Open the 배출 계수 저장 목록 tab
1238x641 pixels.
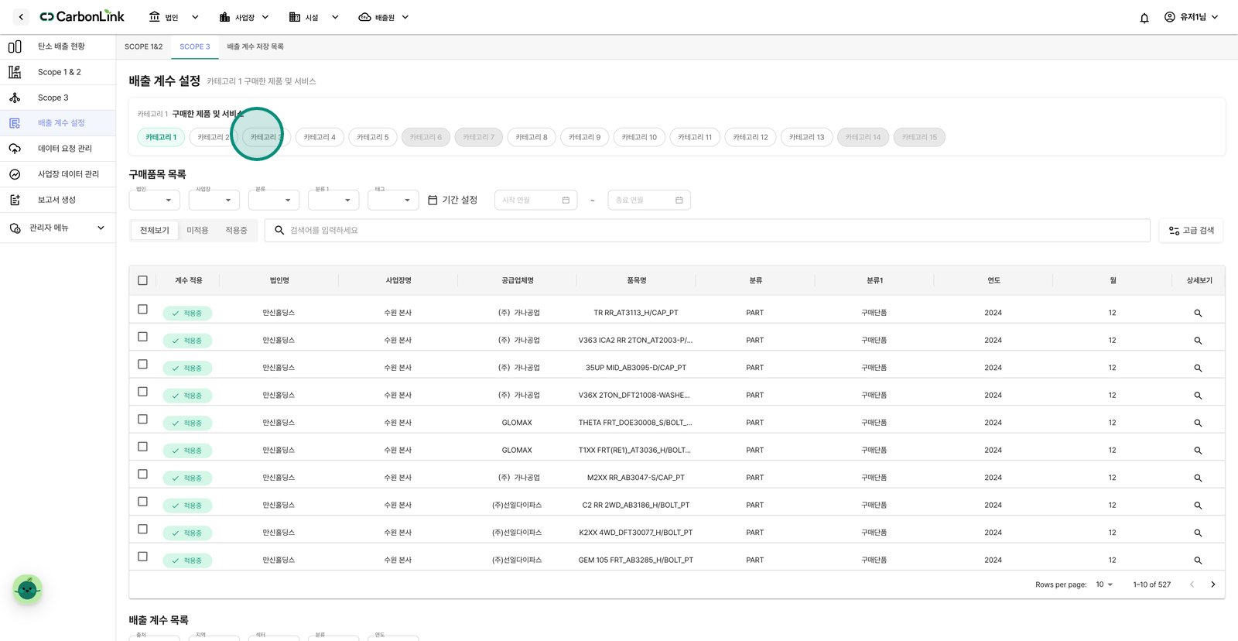[255, 46]
